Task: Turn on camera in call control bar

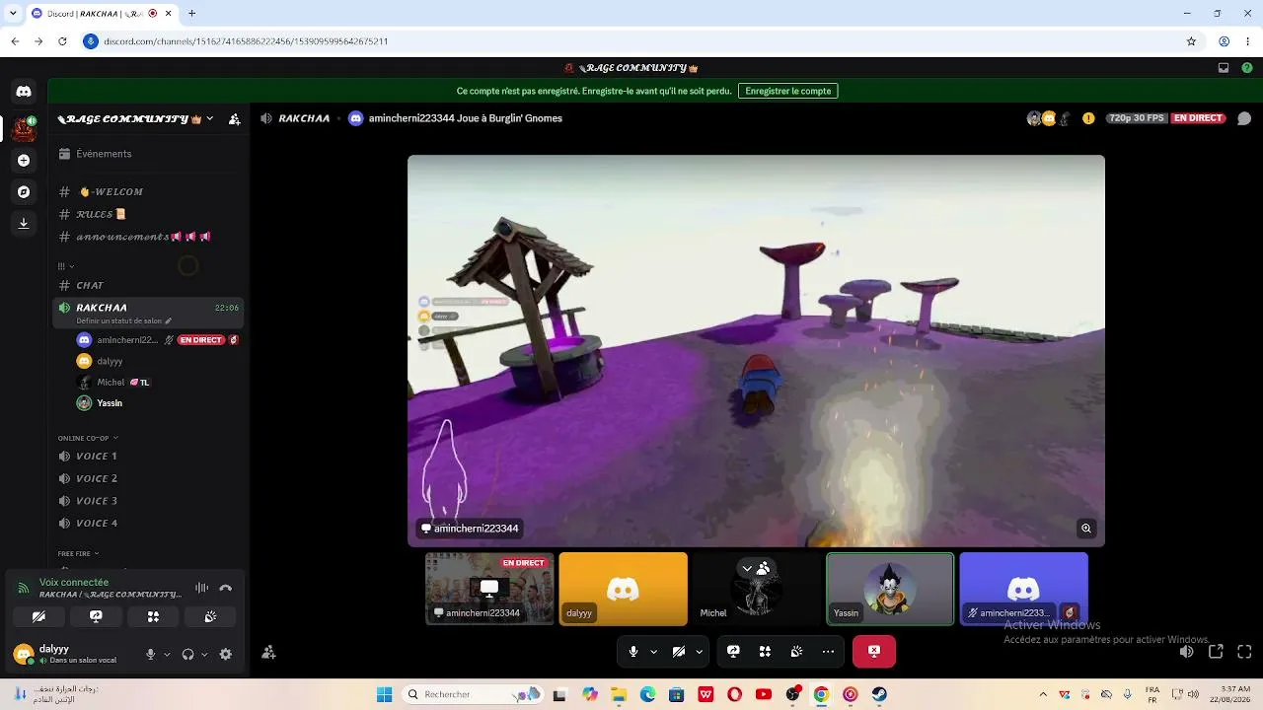Action: pos(679,652)
